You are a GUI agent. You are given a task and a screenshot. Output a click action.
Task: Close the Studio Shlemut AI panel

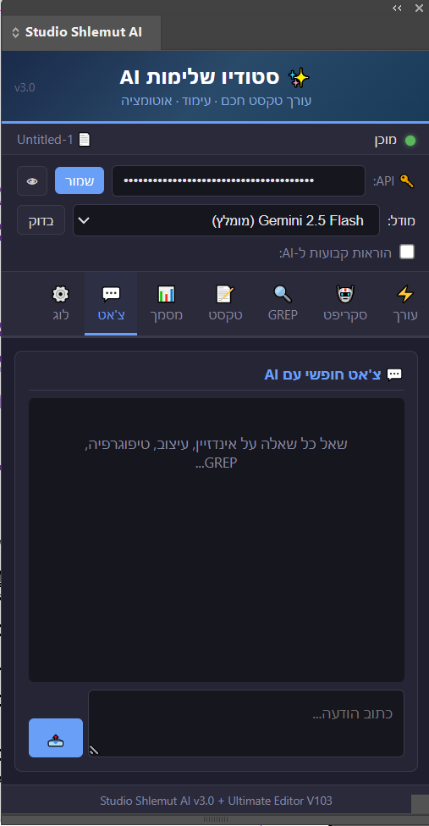419,8
